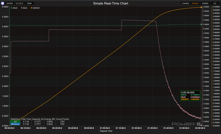This screenshot has width=221, height=134.
Task: Toggle the CC1/CC2 channel button
Action: coord(20,4)
